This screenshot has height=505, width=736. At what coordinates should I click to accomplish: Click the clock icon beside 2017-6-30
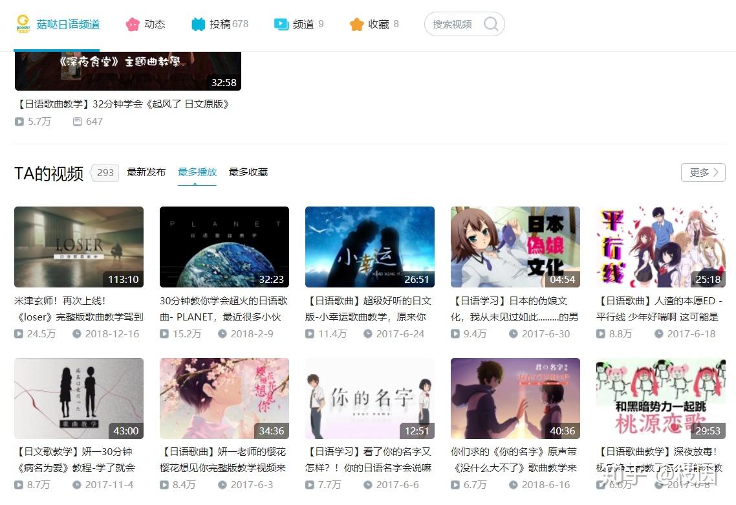[513, 334]
